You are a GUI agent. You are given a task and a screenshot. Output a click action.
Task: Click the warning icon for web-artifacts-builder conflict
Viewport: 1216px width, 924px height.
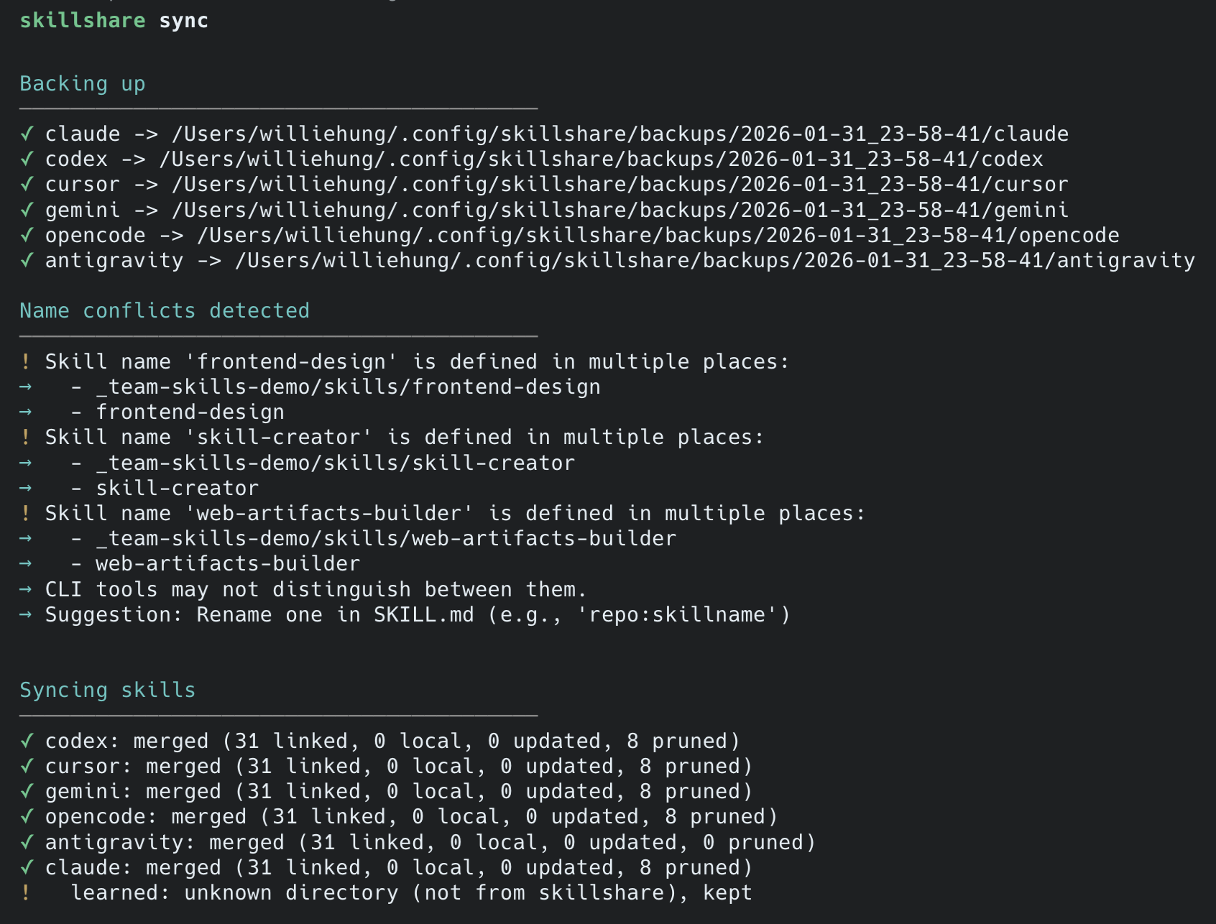coord(26,513)
